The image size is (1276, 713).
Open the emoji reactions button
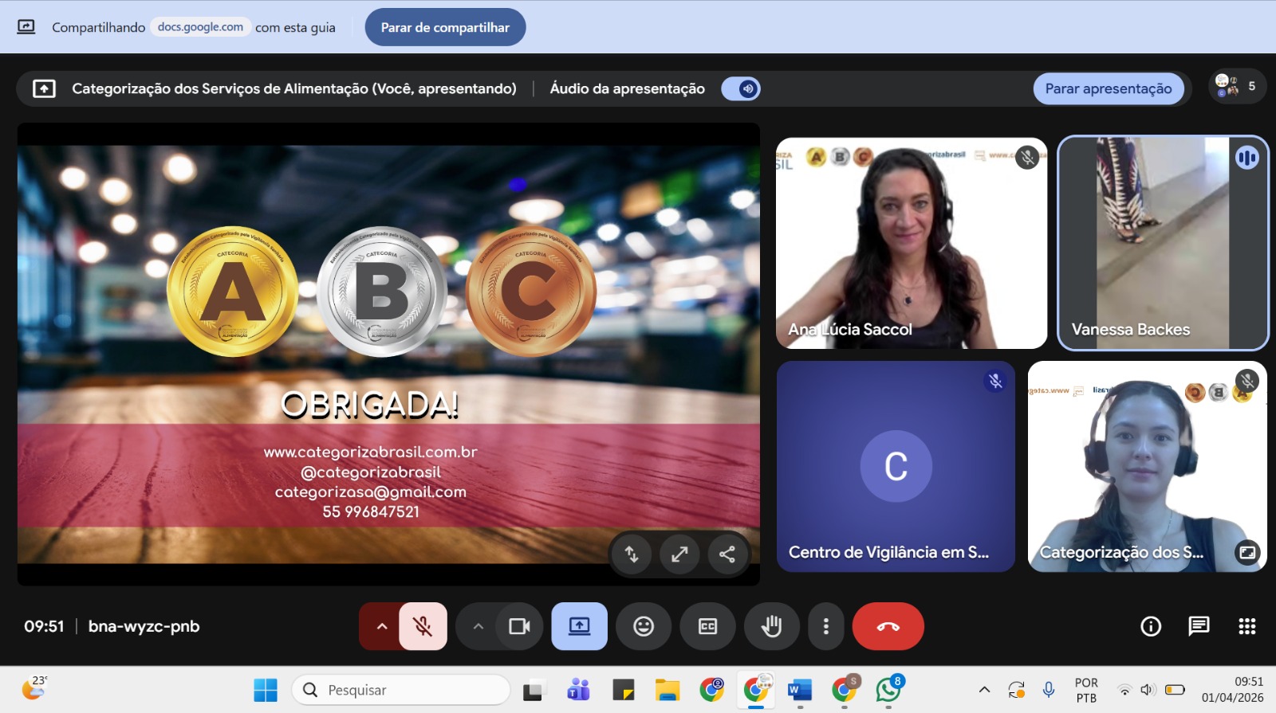644,626
